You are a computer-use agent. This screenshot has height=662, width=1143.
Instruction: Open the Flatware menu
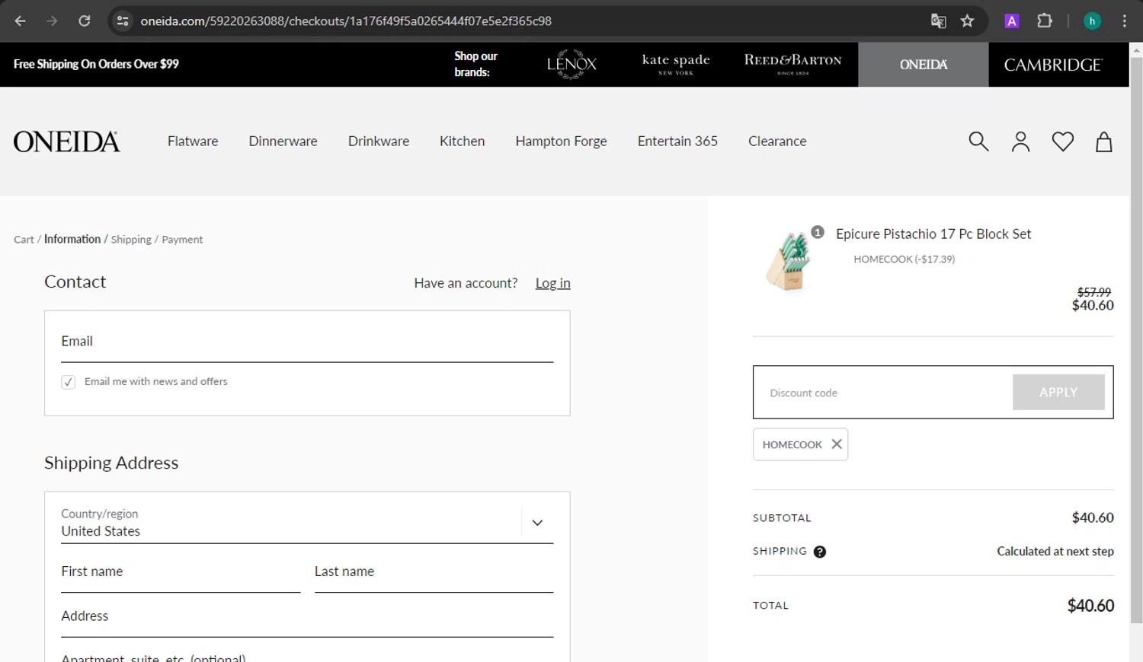click(193, 142)
